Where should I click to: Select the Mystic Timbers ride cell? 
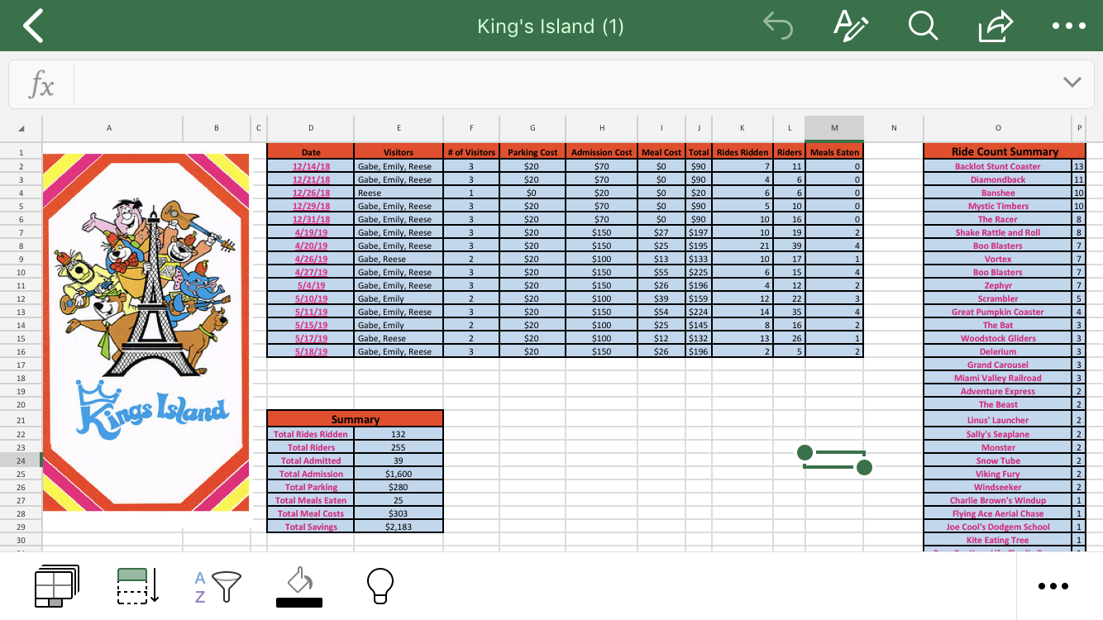pos(998,206)
